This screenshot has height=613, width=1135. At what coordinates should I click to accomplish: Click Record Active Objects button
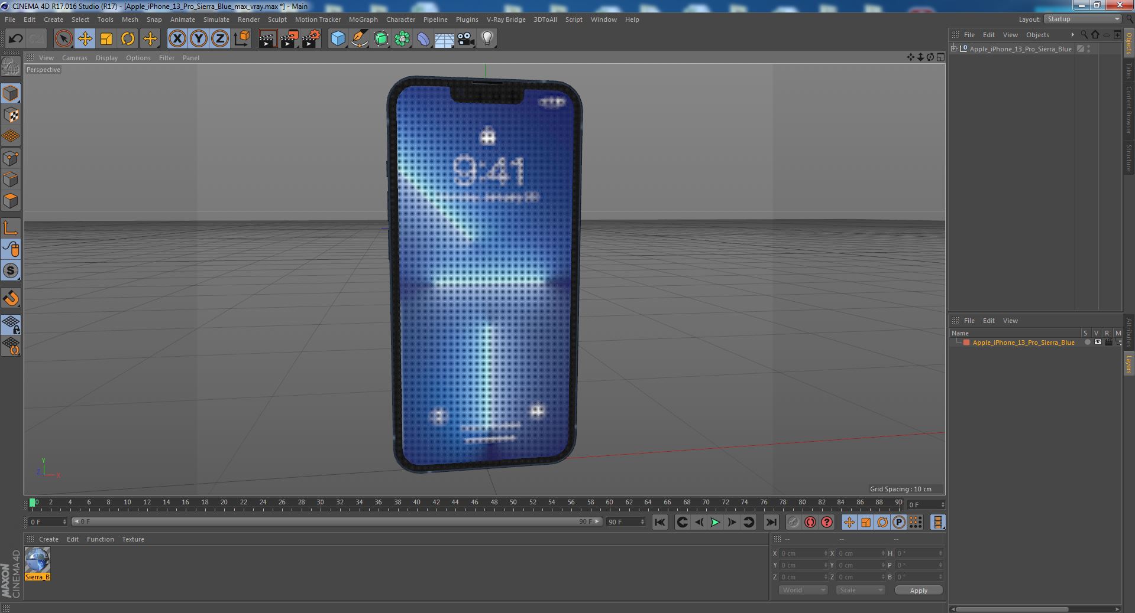(x=794, y=522)
